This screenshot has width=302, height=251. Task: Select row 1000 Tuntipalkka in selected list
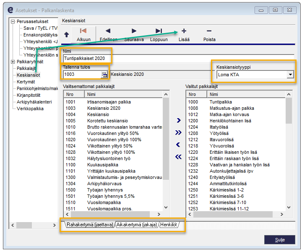(236, 102)
